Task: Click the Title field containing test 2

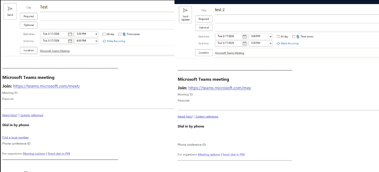Action: coord(297,10)
